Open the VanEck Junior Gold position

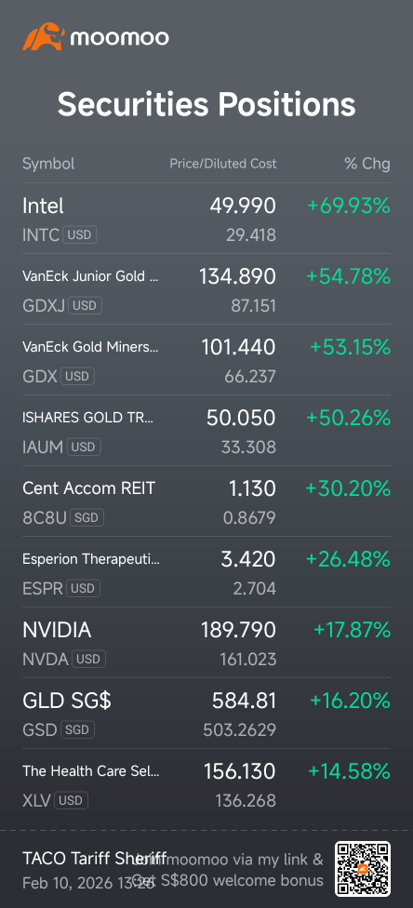[206, 289]
